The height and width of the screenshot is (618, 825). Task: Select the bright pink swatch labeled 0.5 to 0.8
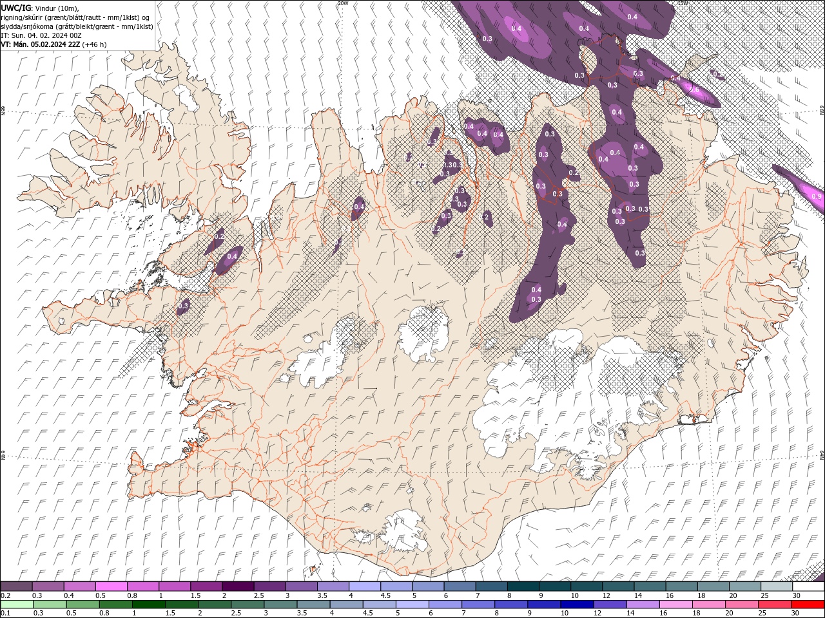pyautogui.click(x=111, y=586)
